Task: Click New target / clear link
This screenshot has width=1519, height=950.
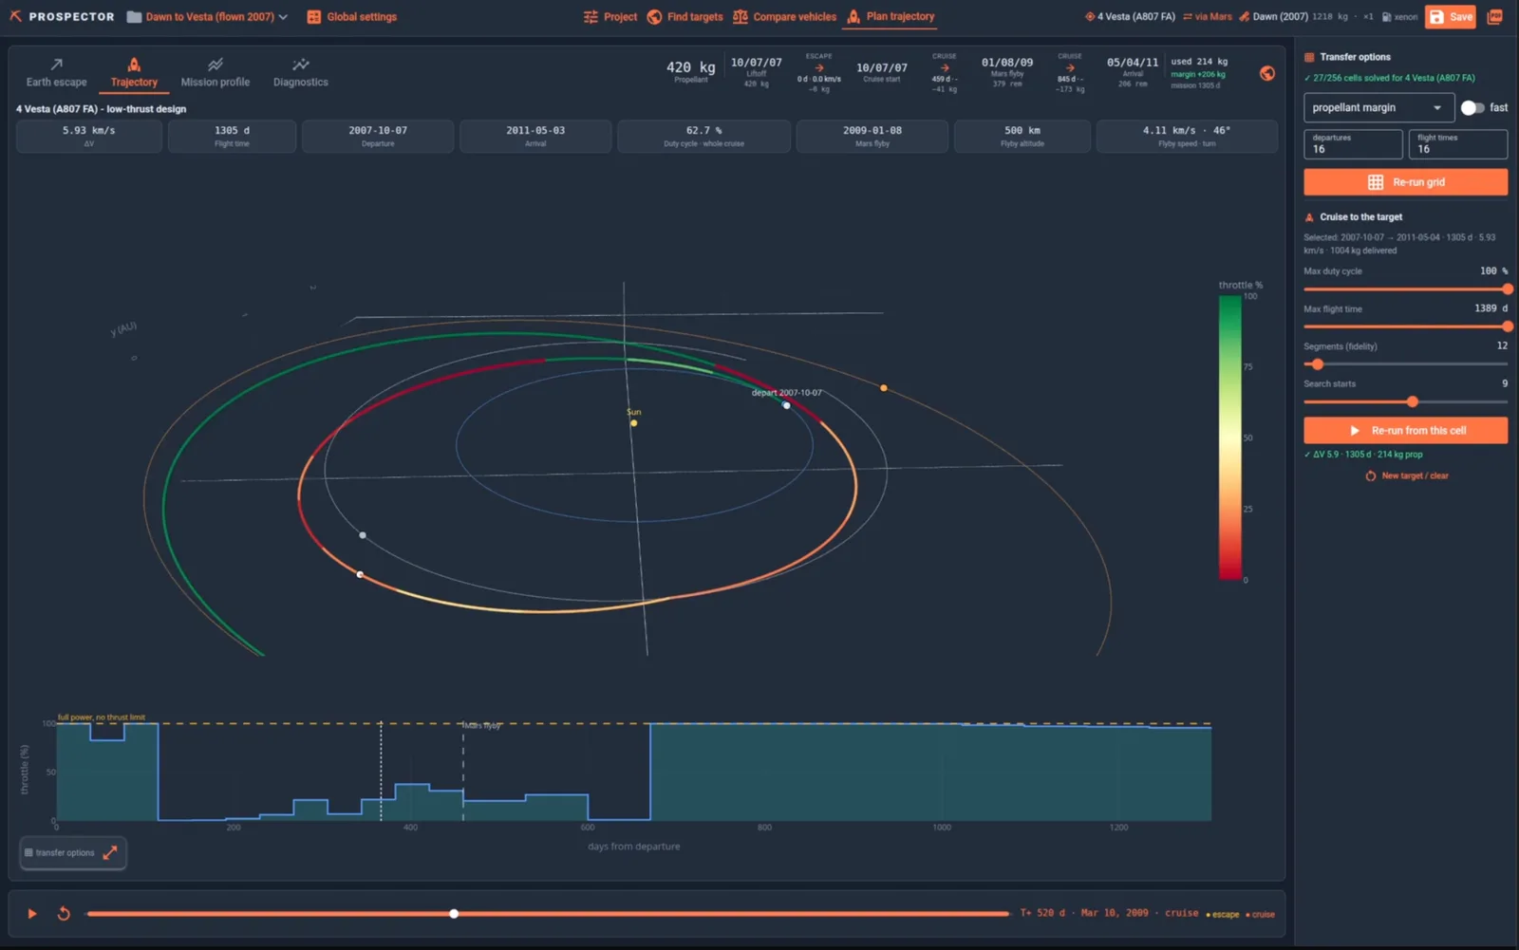Action: [1407, 475]
